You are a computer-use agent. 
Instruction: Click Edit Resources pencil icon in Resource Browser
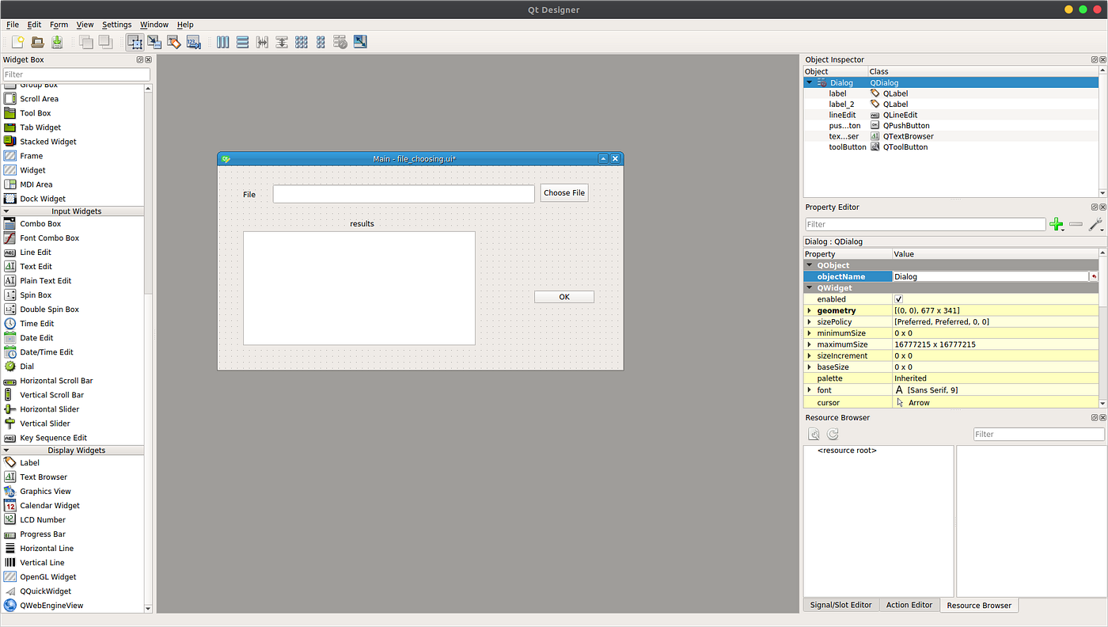click(814, 434)
